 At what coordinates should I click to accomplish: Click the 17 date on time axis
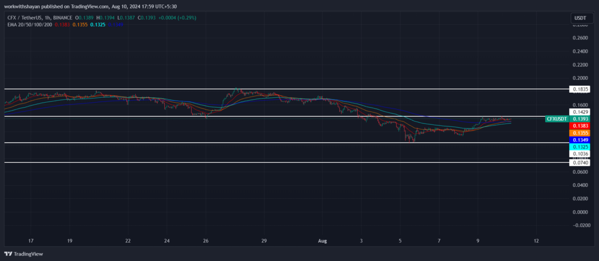pyautogui.click(x=31, y=241)
